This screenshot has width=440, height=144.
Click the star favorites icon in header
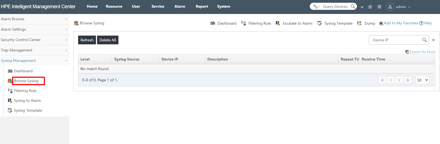(x=370, y=7)
